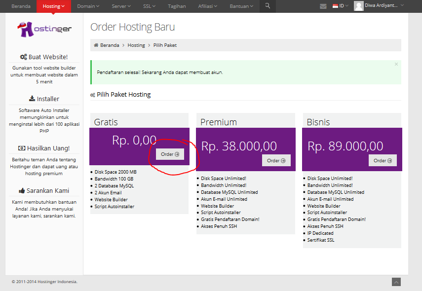Open the Installer sidebar heading
This screenshot has height=291, width=422.
(x=48, y=99)
